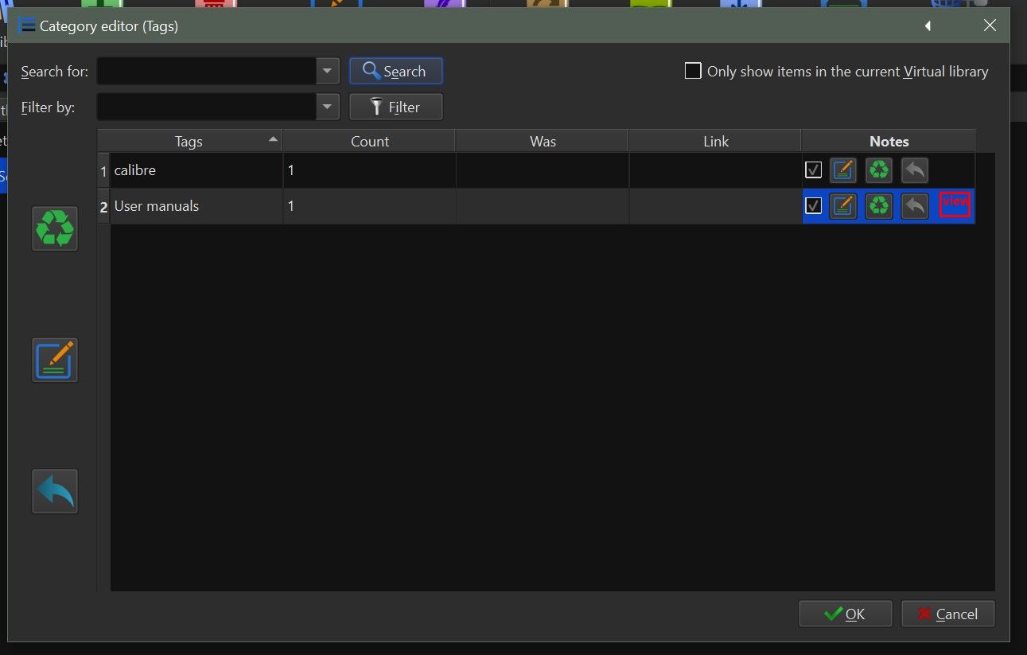
Task: Edit the note for the User manuals tag
Action: [843, 206]
